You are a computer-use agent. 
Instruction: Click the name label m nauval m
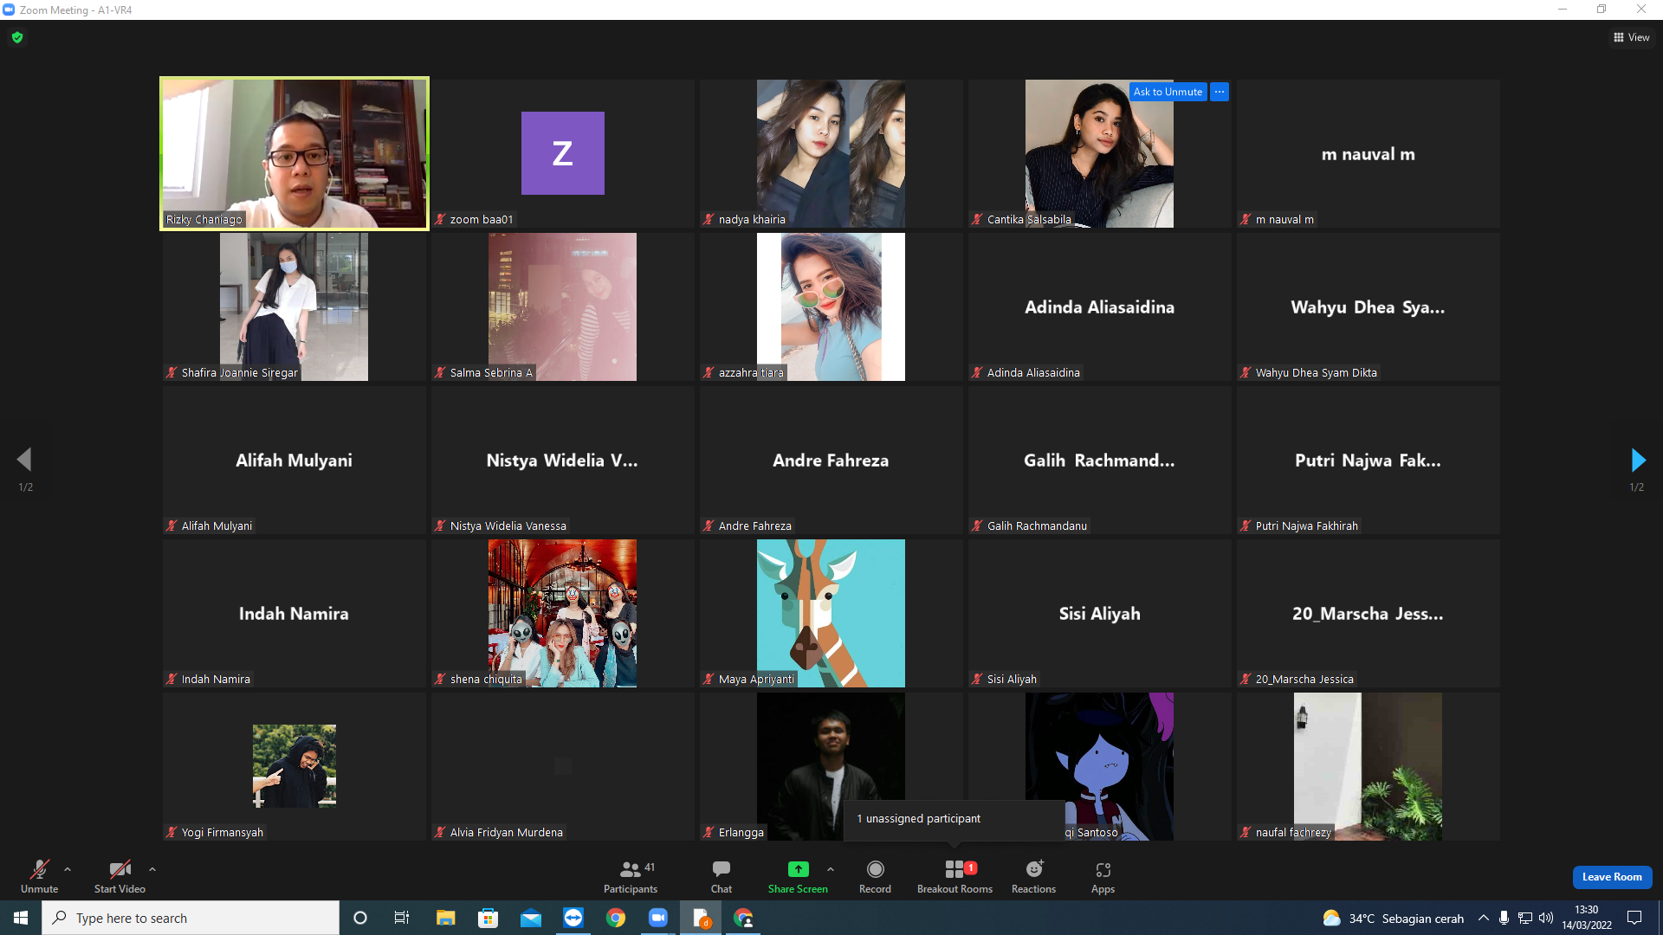point(1284,219)
